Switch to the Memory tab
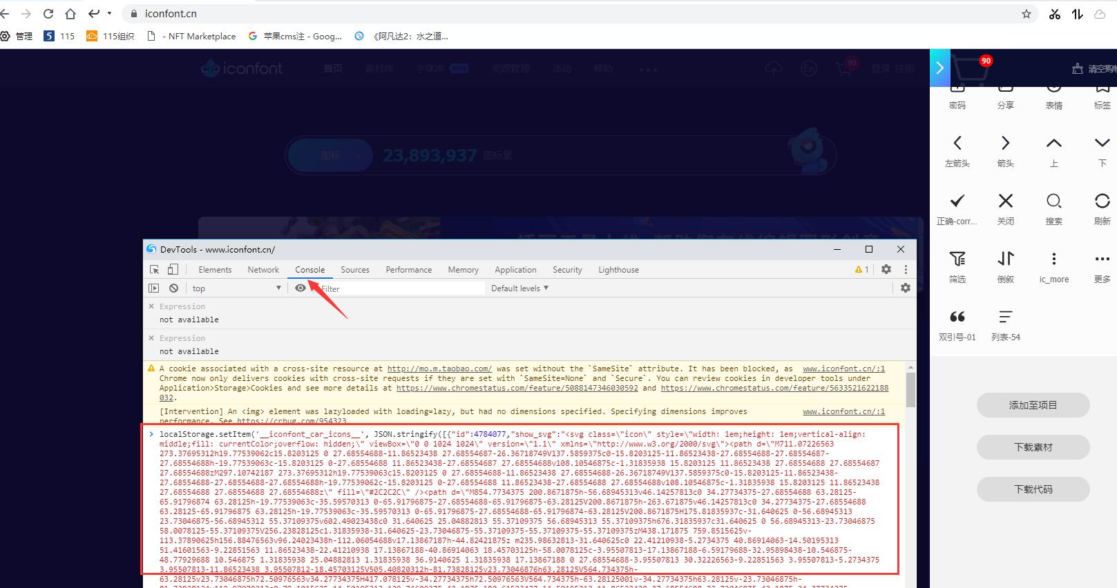1117x588 pixels. pos(463,270)
